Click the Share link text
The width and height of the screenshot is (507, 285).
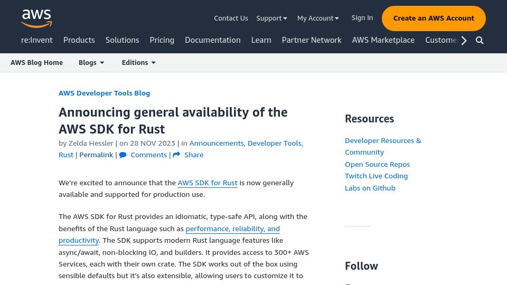coord(194,155)
